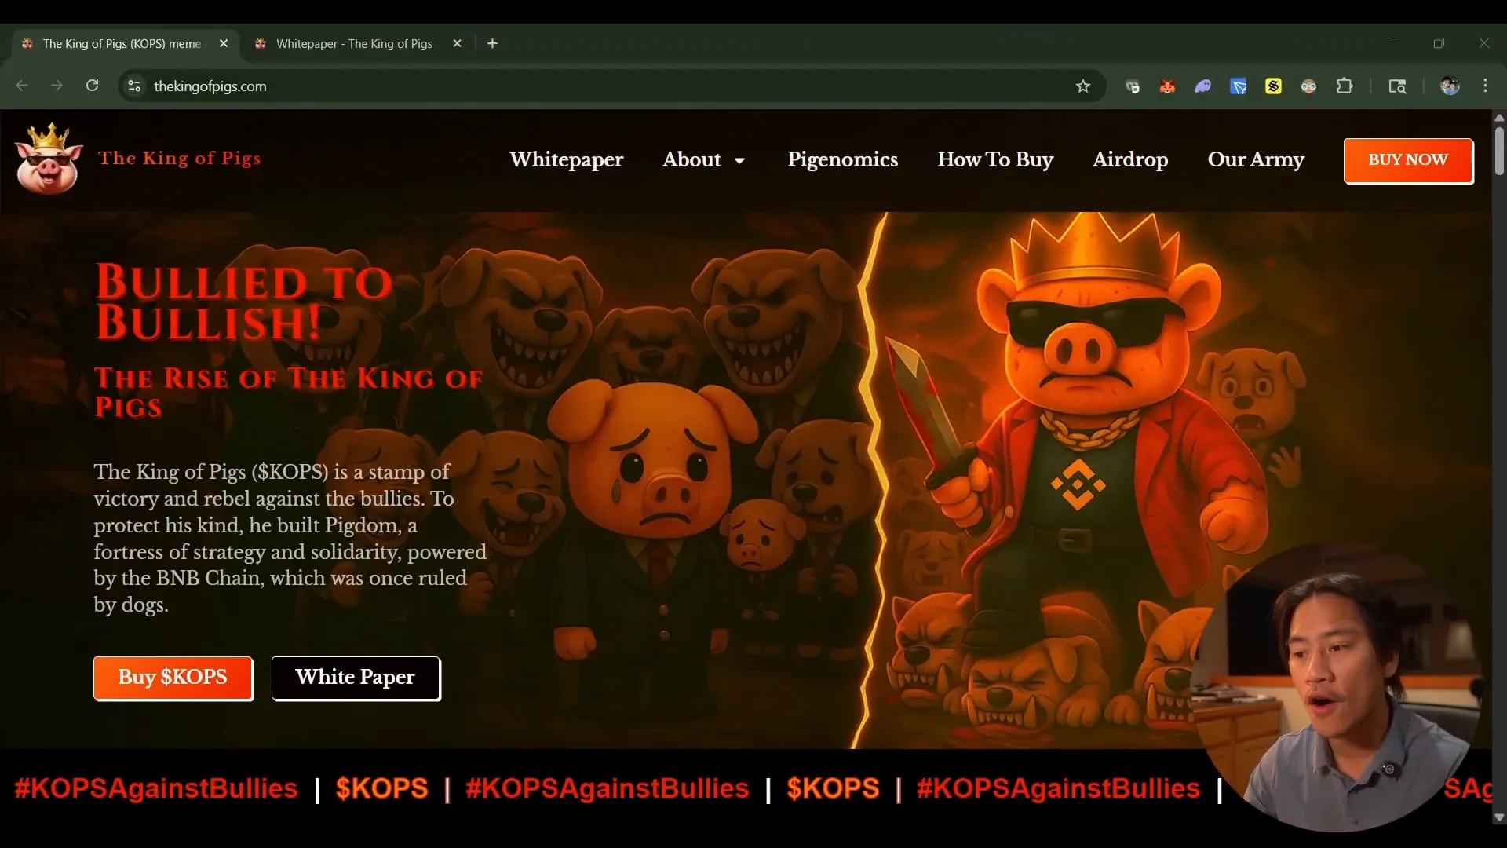Open the Chrome profile avatar
Screen dimensions: 1507x848
[1450, 86]
